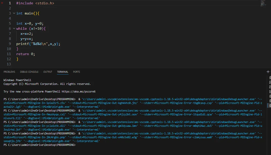Image resolution: width=271 pixels, height=155 pixels.
Task: Click the last empty PowerShell prompt line
Action: point(40,145)
